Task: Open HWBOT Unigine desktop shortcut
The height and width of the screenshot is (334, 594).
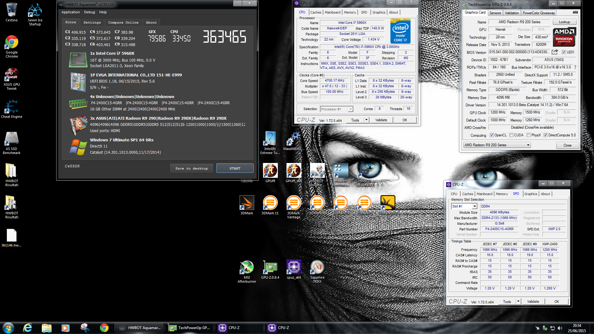Action: [x=317, y=175]
